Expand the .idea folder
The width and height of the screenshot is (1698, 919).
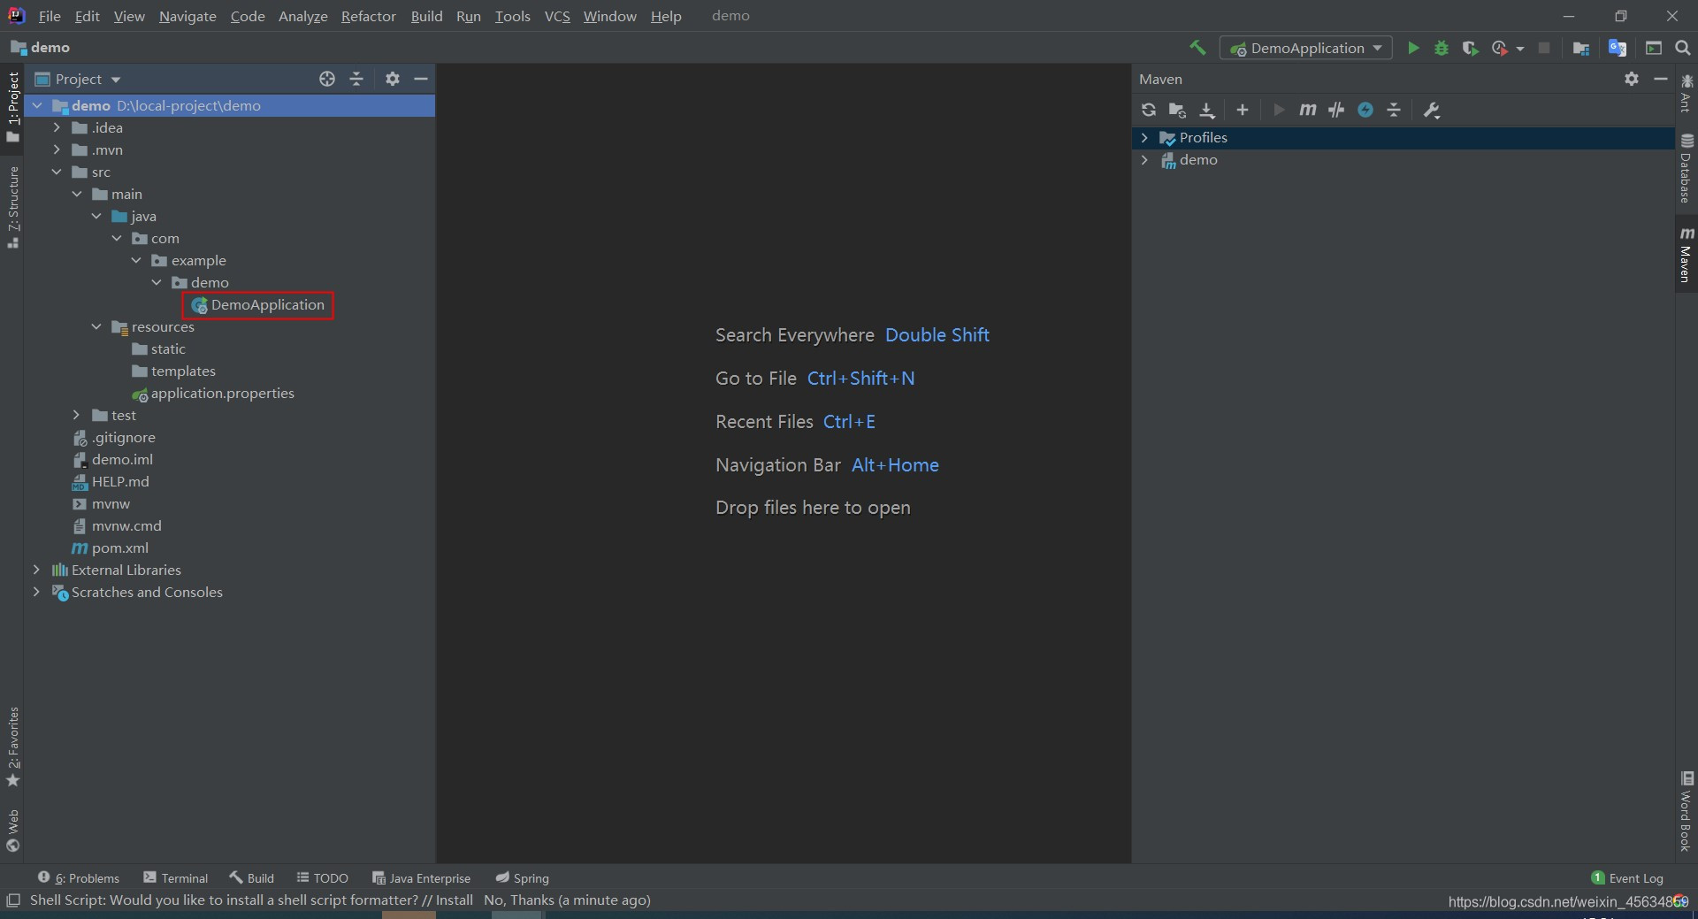pyautogui.click(x=57, y=127)
